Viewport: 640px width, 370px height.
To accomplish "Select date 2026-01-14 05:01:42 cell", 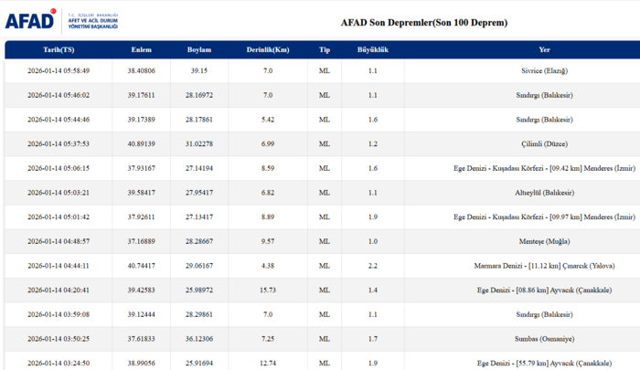I will [x=59, y=217].
